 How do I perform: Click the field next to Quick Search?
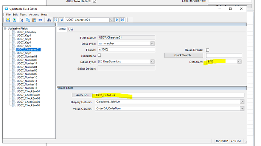[224, 55]
